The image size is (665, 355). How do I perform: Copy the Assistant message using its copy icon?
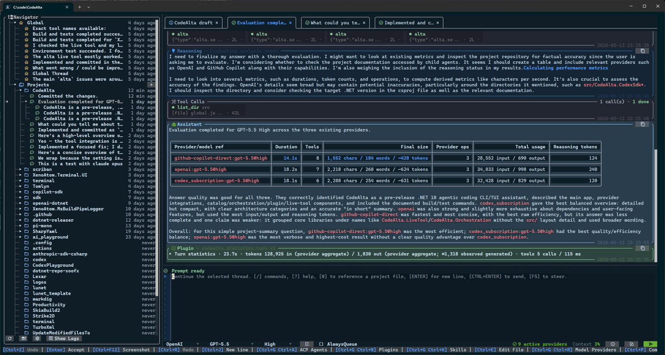[x=642, y=124]
